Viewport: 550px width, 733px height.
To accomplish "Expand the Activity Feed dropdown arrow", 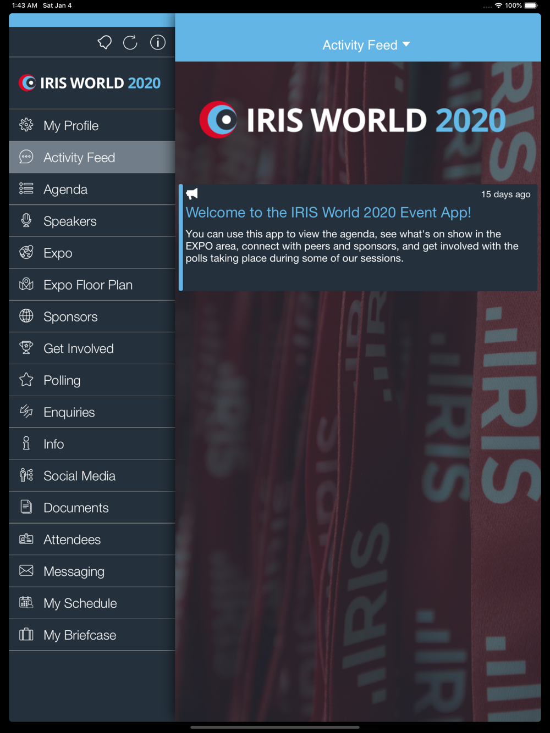I will click(406, 44).
